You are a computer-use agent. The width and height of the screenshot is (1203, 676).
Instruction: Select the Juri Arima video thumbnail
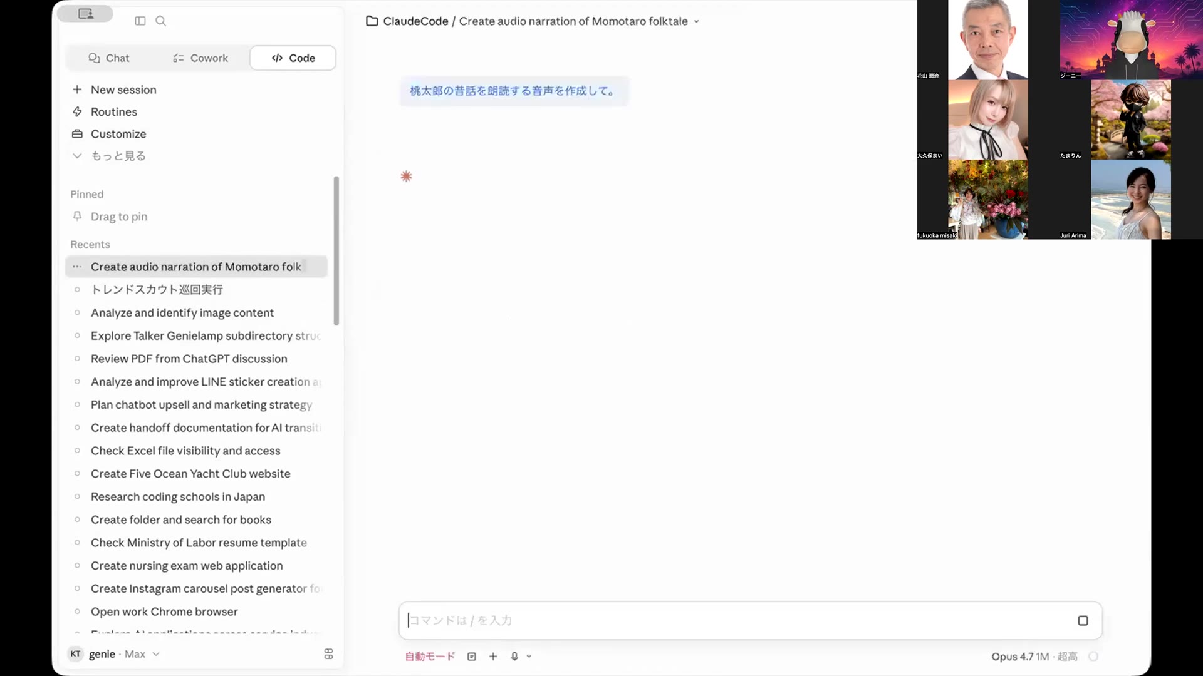[1131, 200]
